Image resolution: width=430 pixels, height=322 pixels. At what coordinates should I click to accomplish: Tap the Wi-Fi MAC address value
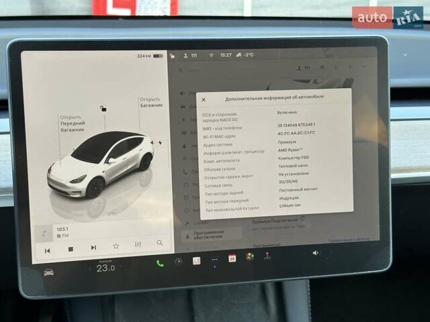[x=296, y=133]
